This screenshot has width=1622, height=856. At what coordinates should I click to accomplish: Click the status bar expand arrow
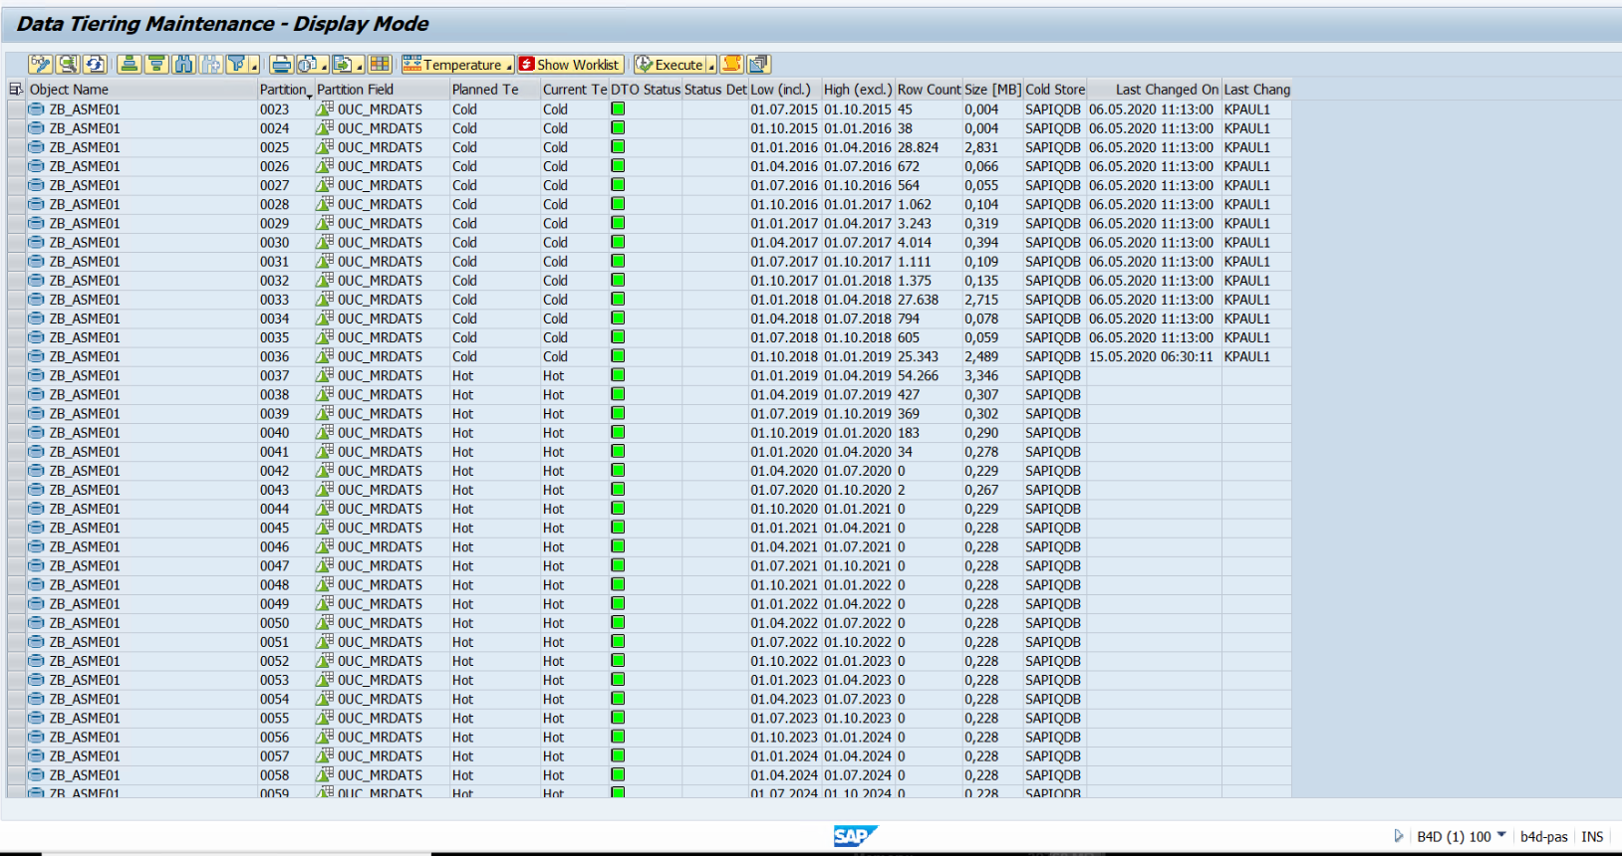point(1398,836)
